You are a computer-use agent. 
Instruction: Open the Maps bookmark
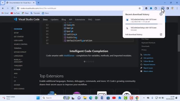click(x=25, y=13)
